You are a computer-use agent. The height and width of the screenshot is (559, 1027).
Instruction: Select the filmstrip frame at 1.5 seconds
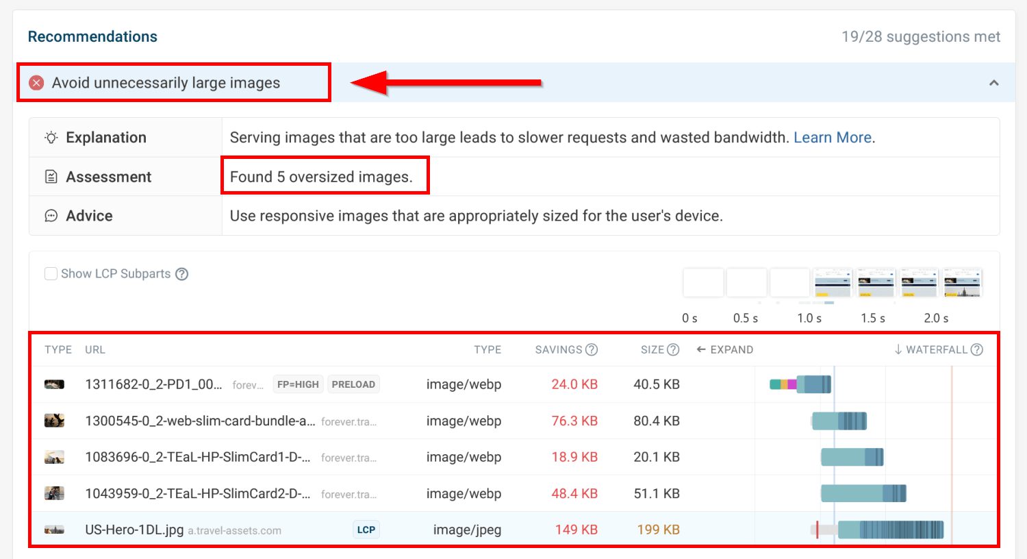pos(876,282)
